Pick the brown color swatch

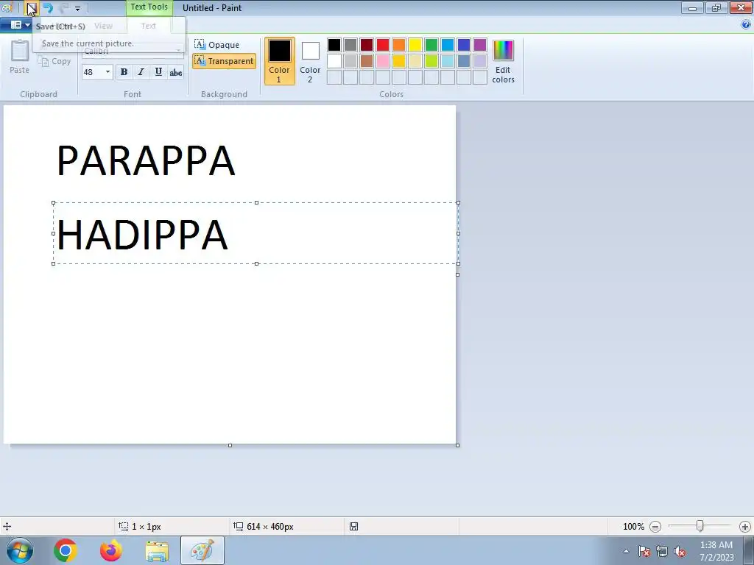tap(367, 61)
